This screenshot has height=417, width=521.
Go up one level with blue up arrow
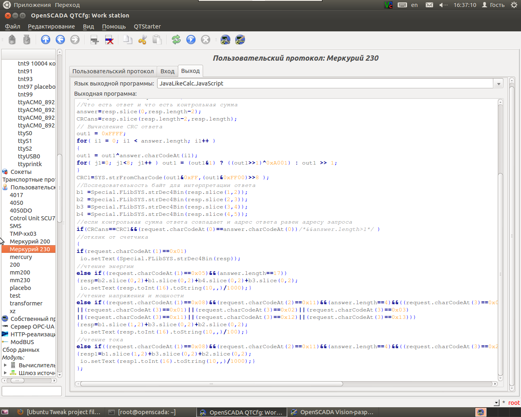(46, 40)
